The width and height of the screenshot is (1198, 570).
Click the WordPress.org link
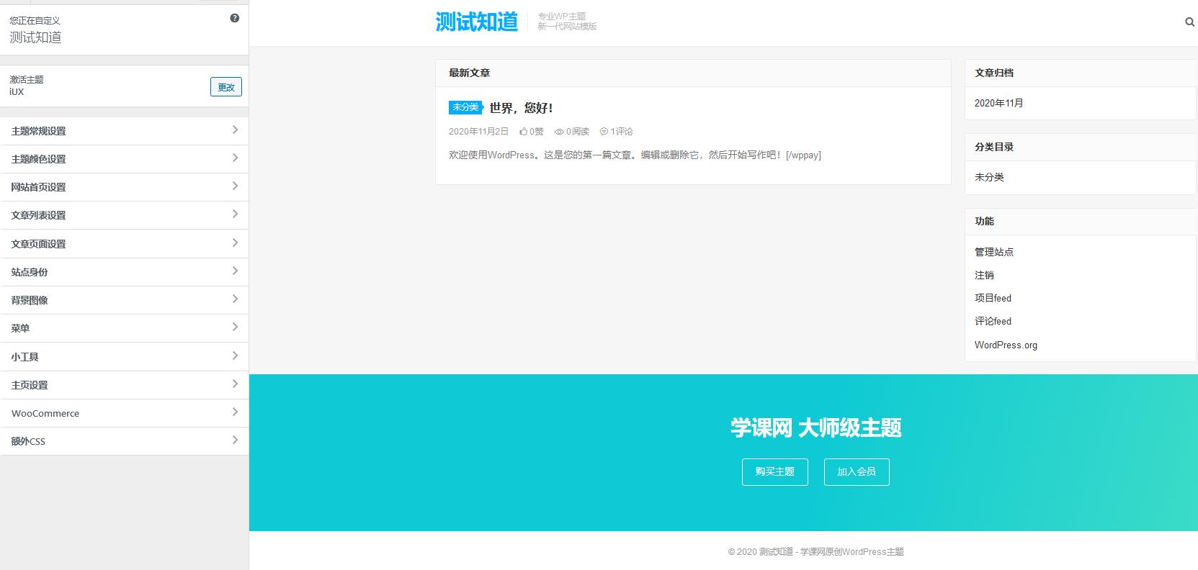tap(1006, 345)
